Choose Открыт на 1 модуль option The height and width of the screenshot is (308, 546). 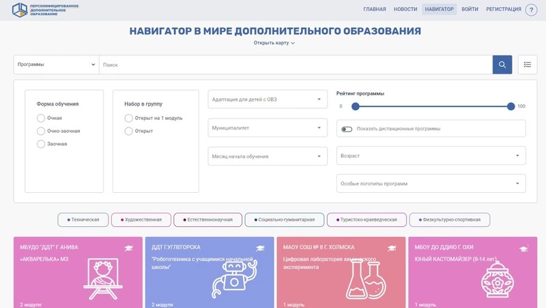click(129, 118)
